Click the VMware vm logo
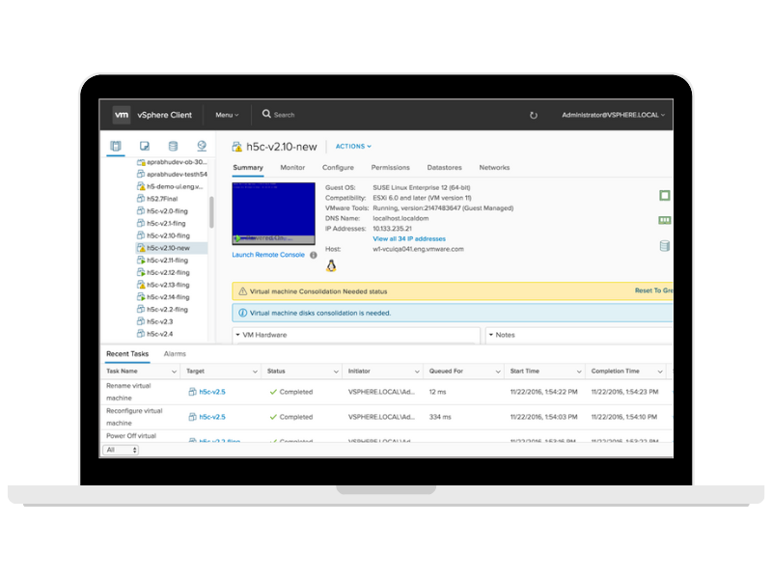Screen dimensions: 772x579 pos(122,115)
